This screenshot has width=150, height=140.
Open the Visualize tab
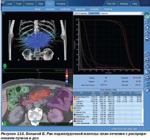[61, 4]
